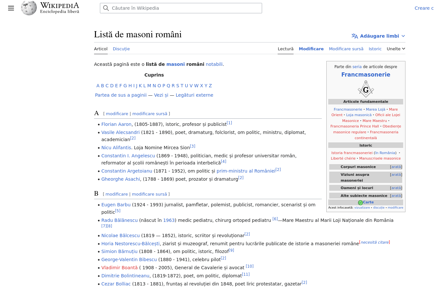The width and height of the screenshot is (434, 290).
Task: Open the Loja masonică infobox link
Action: click(359, 115)
